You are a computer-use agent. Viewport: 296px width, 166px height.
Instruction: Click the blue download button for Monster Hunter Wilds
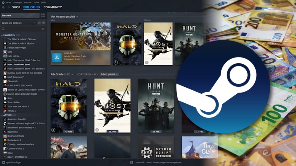tap(57, 57)
